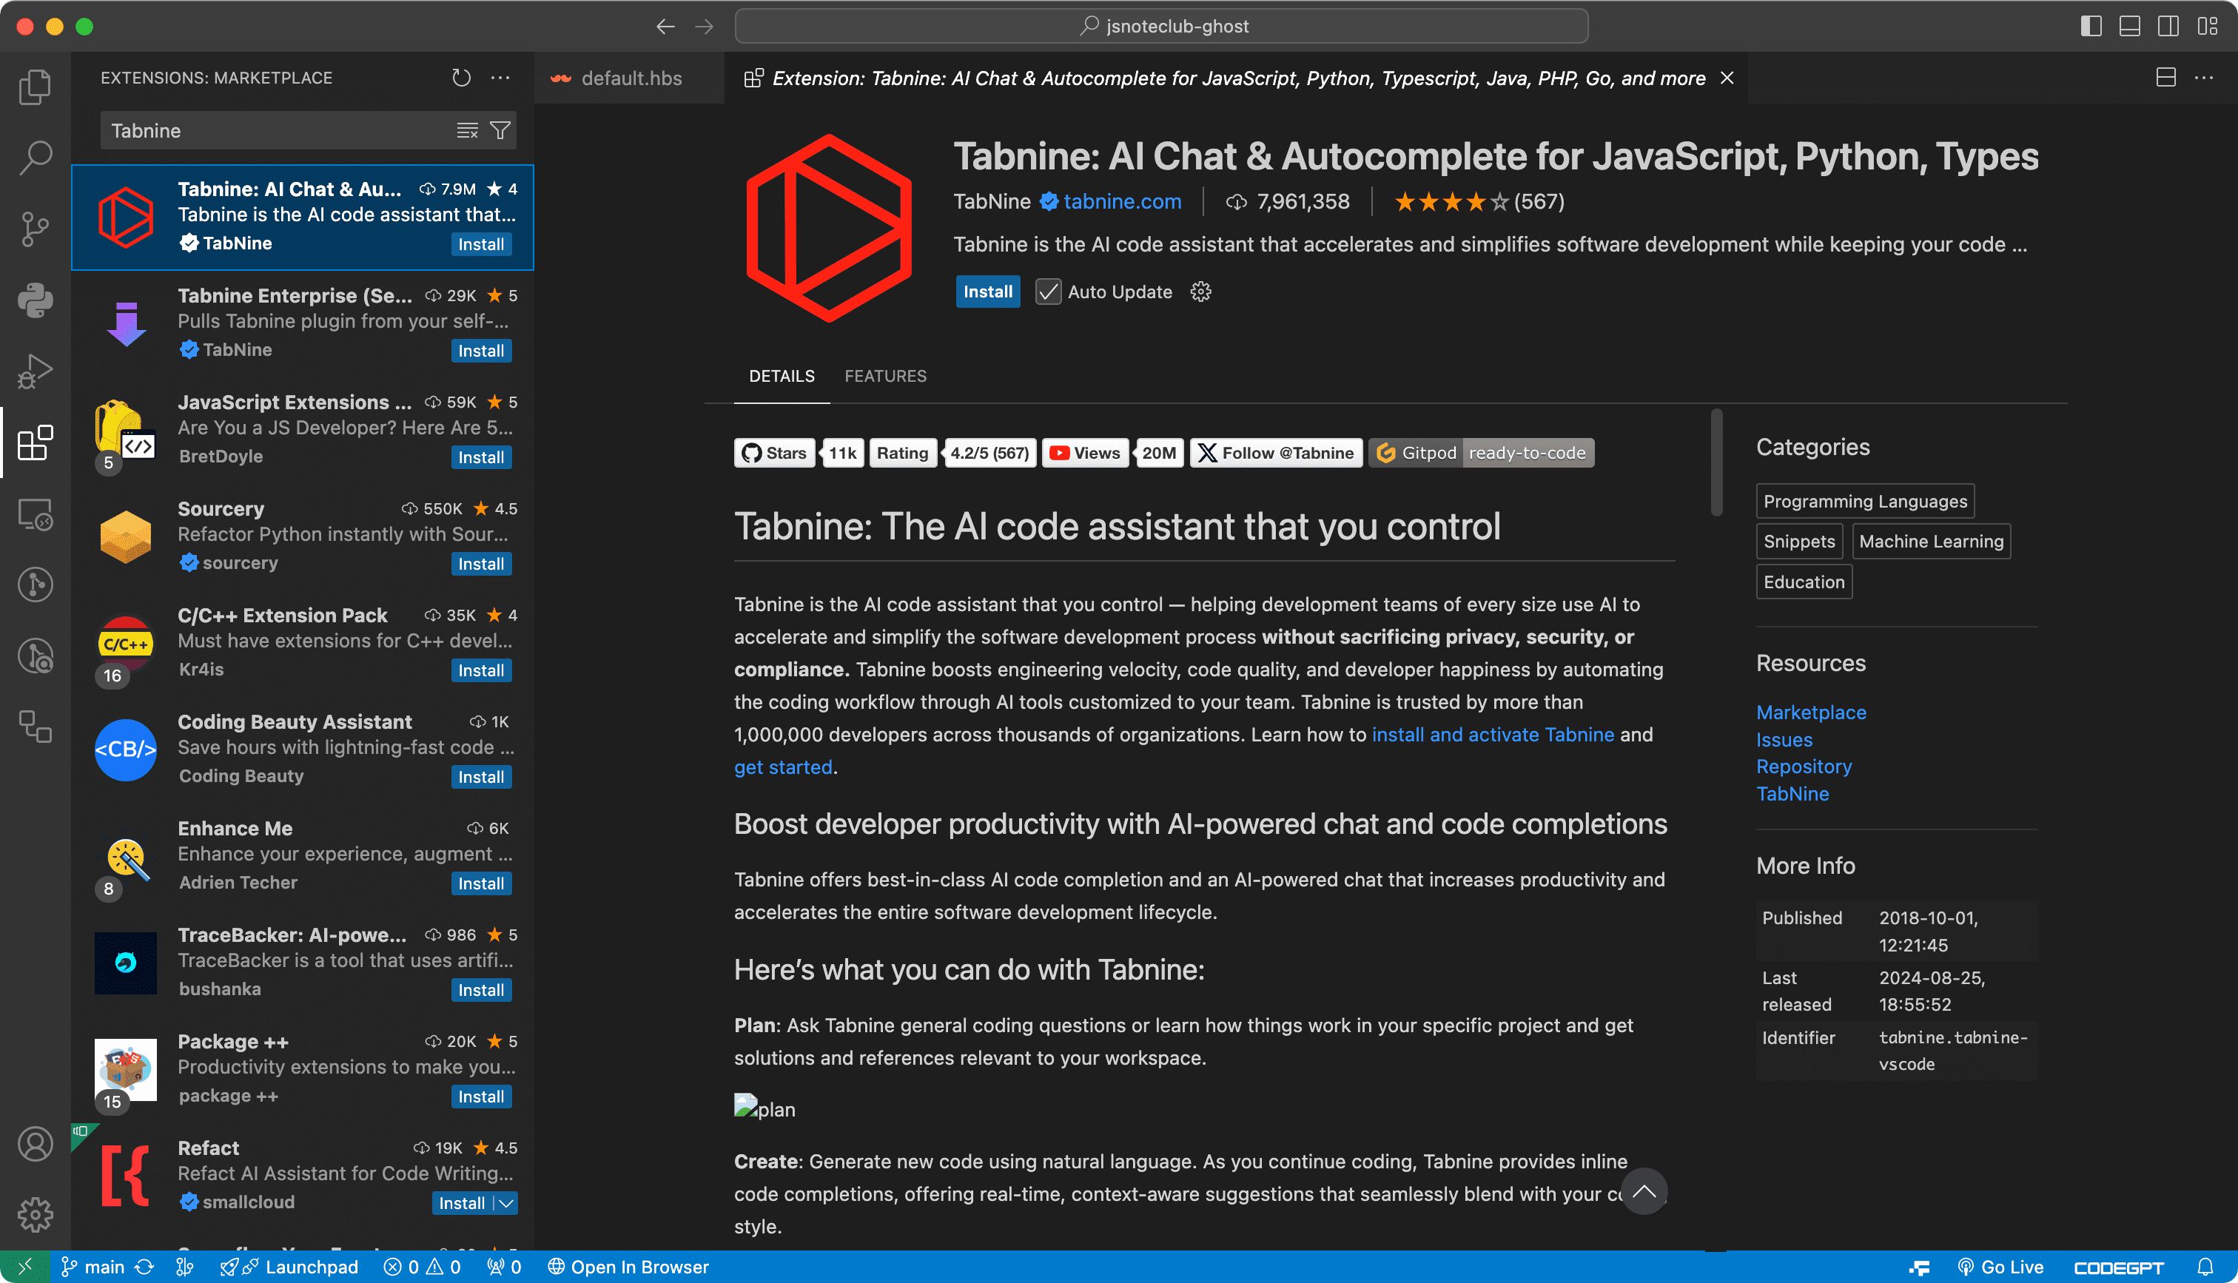Open 'install and activate Tabnine' link
Image resolution: width=2238 pixels, height=1283 pixels.
coord(1493,735)
